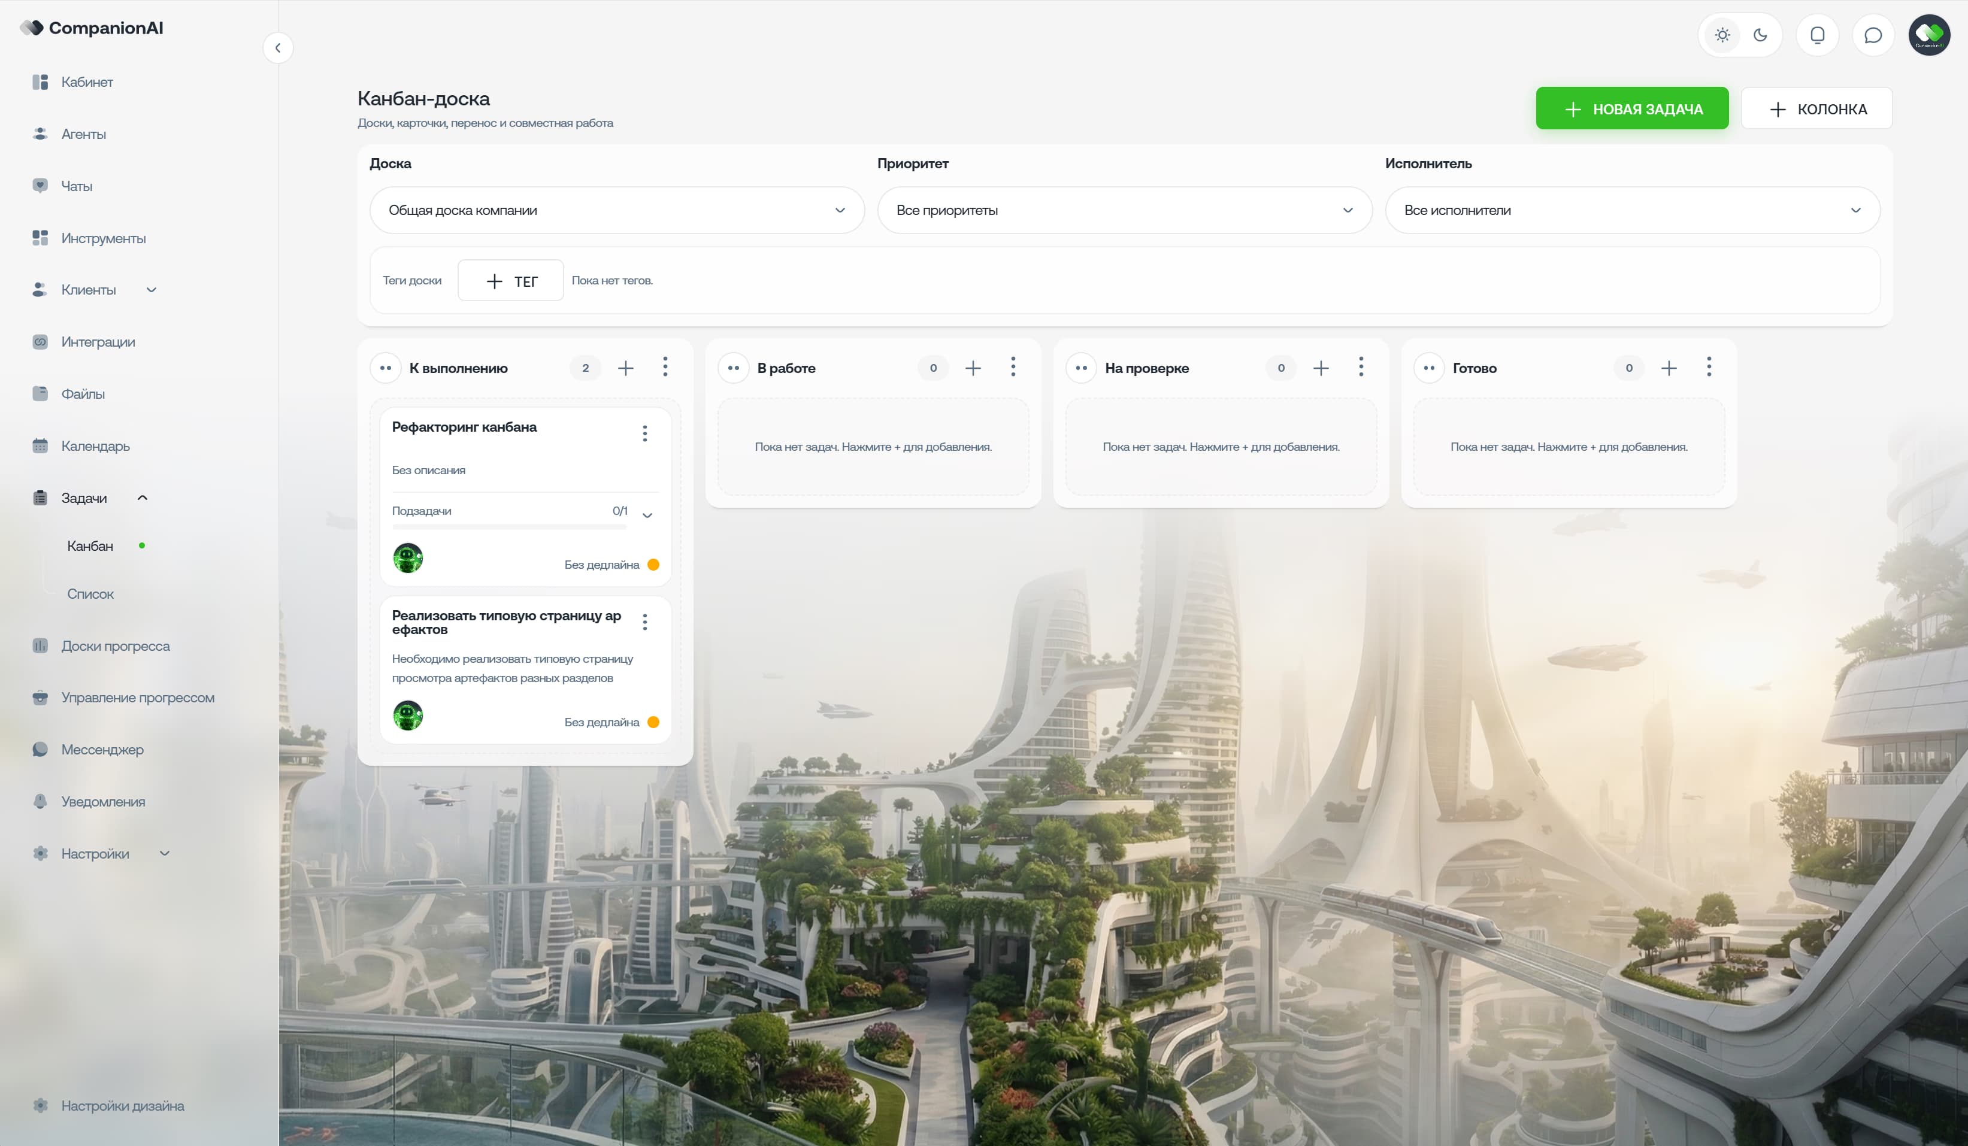The width and height of the screenshot is (1968, 1146).
Task: Open К выполнению column options menu
Action: (x=665, y=367)
